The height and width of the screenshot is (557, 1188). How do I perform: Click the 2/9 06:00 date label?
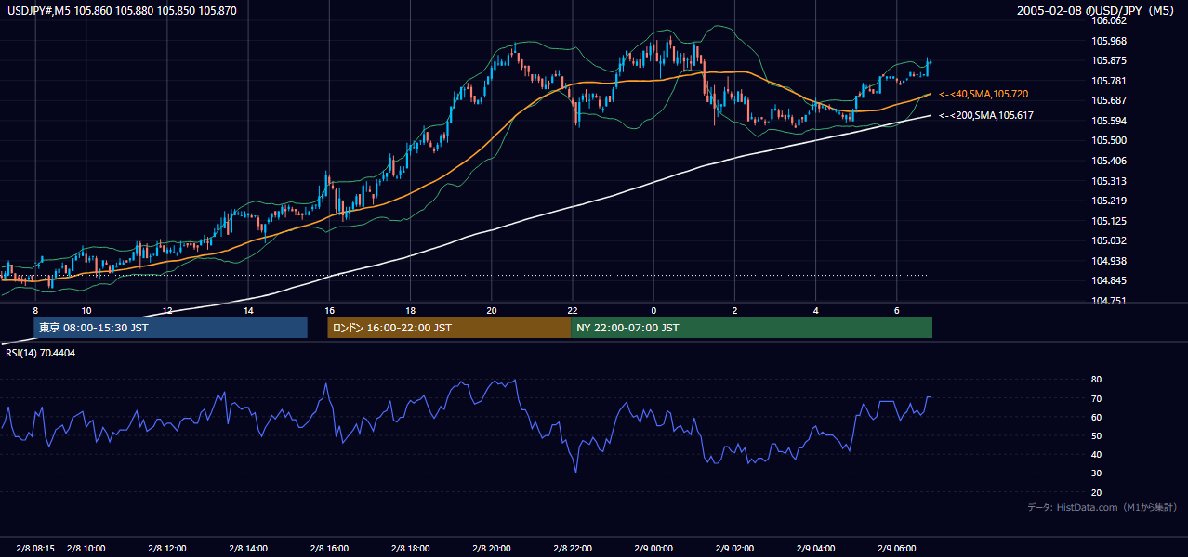897,549
